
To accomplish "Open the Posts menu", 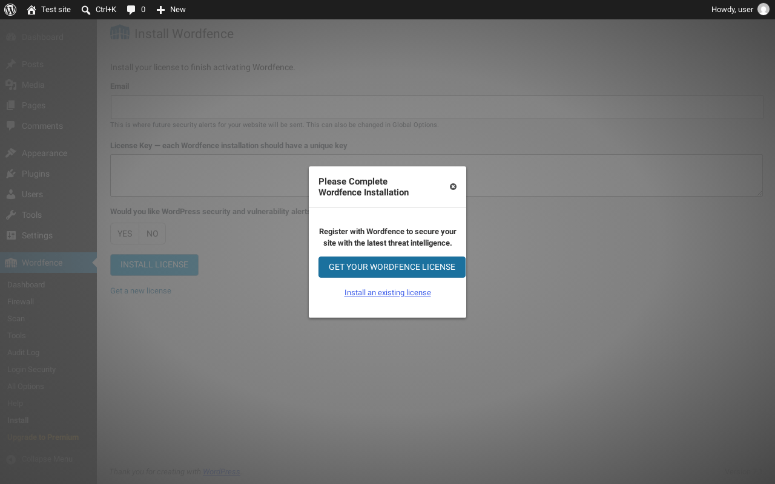I will 48,64.
